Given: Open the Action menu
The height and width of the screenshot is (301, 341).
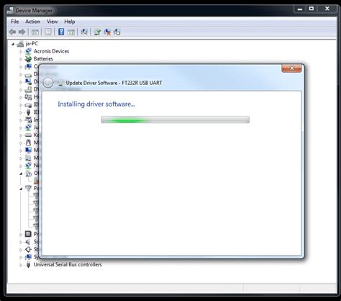Looking at the screenshot, I should click(33, 22).
